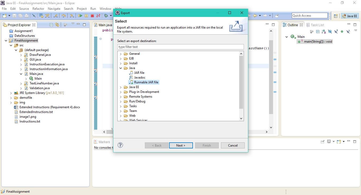Click the red Terminate icon

tap(92, 16)
